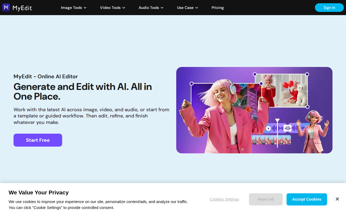Close the privacy banner with X
This screenshot has width=346, height=216.
point(337,199)
